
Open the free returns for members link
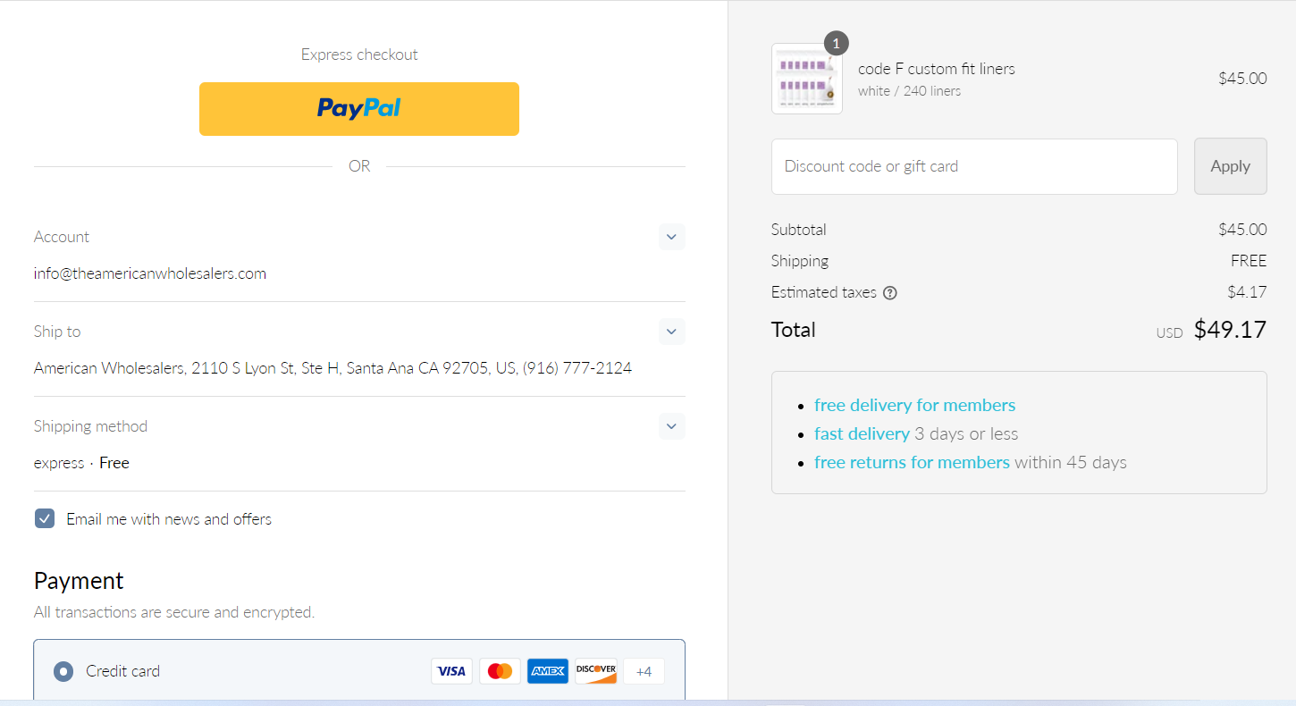[912, 462]
